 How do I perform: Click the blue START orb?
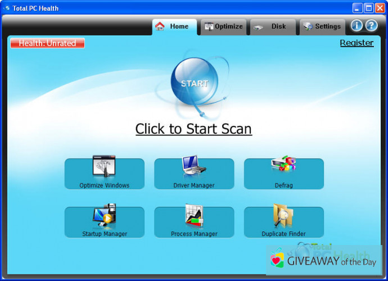[194, 83]
